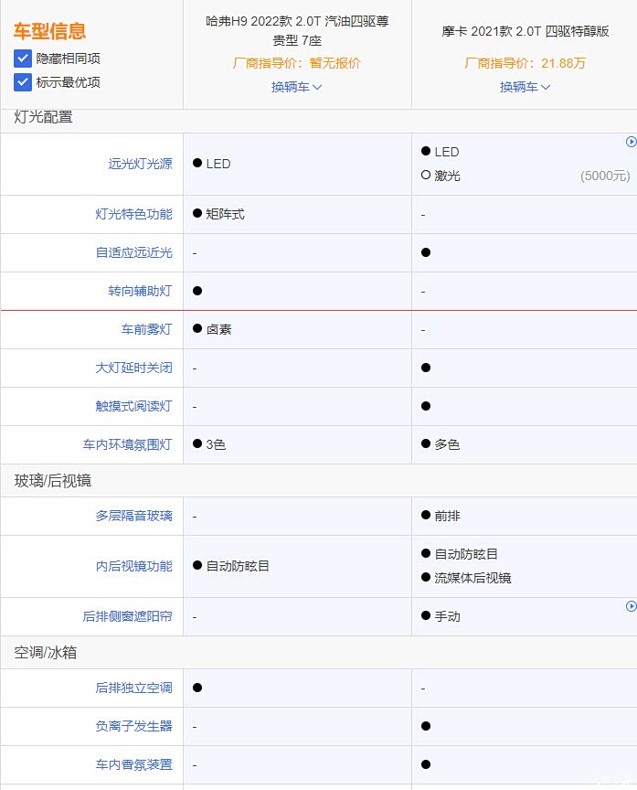Click 手动 sunshade value

[x=447, y=616]
